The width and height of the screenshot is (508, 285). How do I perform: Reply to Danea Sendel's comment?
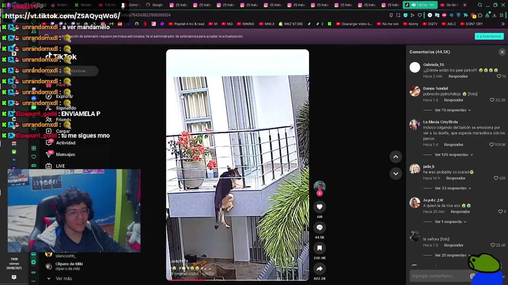(x=454, y=100)
